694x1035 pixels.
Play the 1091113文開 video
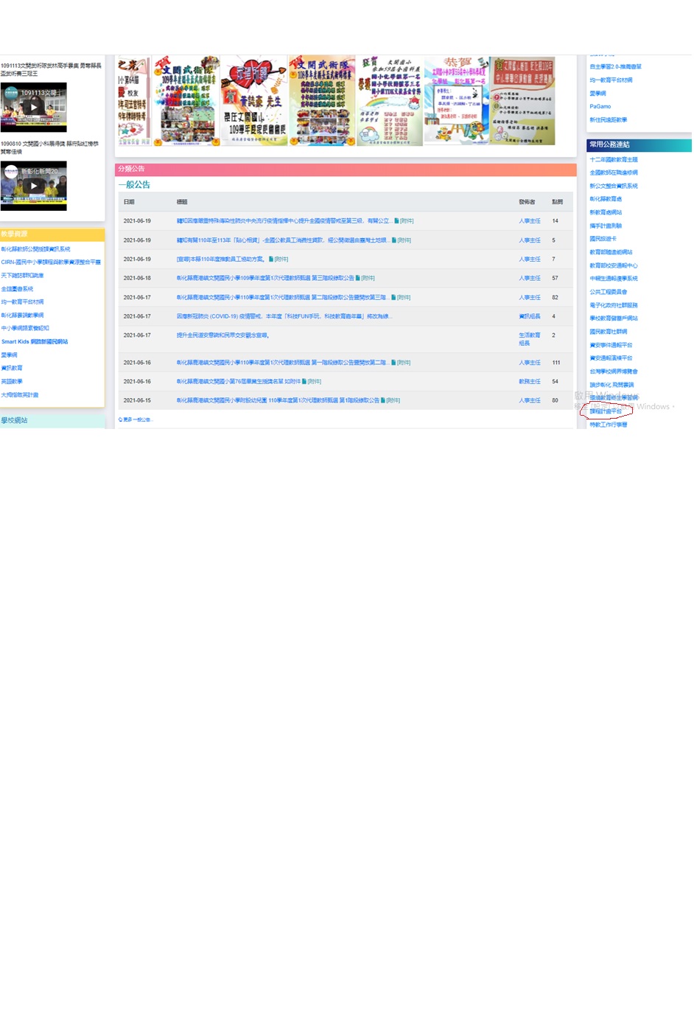pos(34,108)
